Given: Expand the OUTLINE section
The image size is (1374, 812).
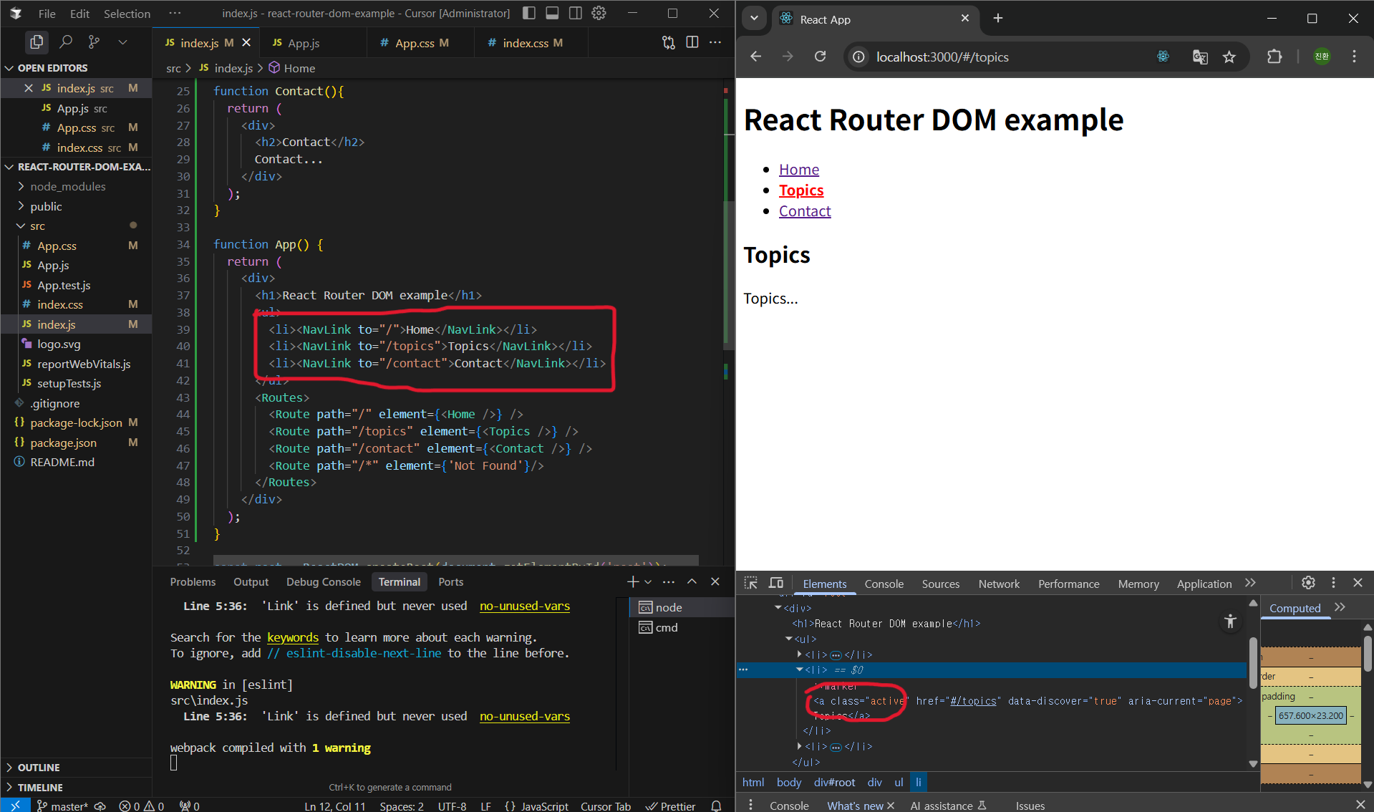Looking at the screenshot, I should [39, 767].
